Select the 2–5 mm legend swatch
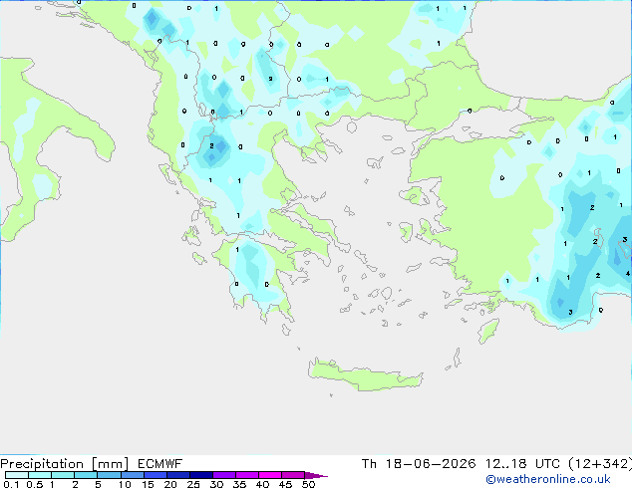The height and width of the screenshot is (488, 632). point(86,475)
